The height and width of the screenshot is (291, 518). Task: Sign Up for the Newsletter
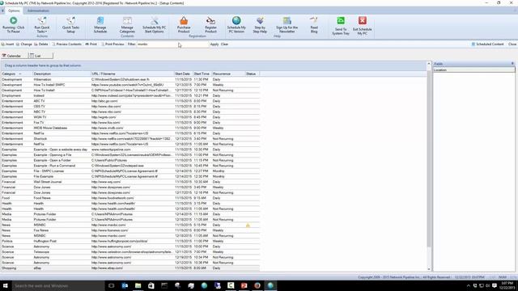point(287,24)
